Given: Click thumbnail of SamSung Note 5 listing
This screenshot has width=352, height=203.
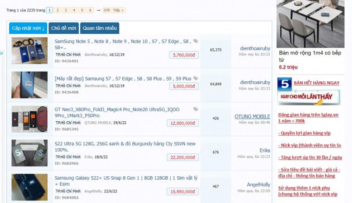Looking at the screenshot, I should coord(29,51).
